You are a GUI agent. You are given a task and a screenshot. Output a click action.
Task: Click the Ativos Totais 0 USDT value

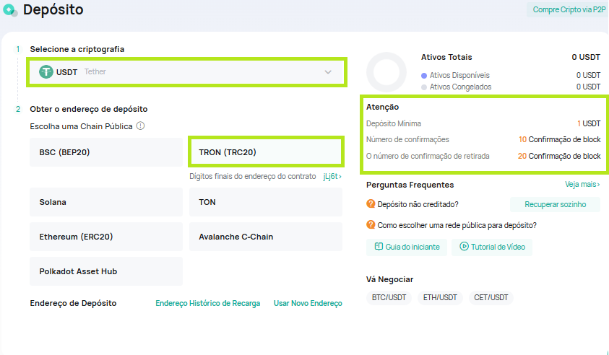[586, 58]
